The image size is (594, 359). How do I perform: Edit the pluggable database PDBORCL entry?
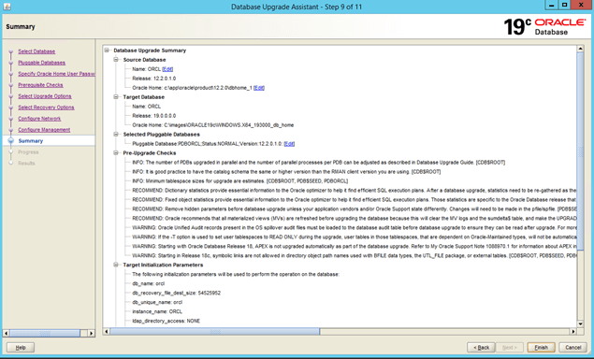pyautogui.click(x=289, y=144)
